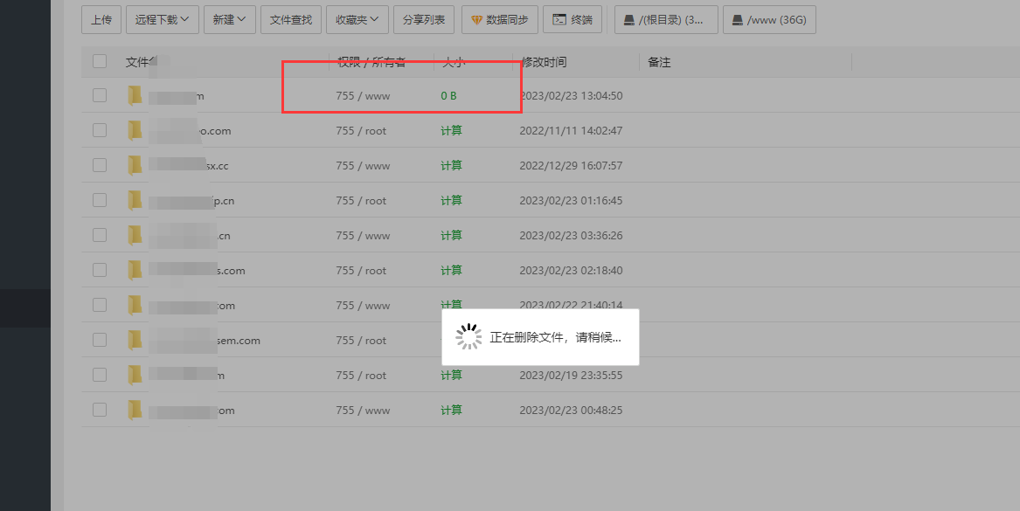The width and height of the screenshot is (1020, 511).
Task: Tick the checkbox of the o.com row
Action: (100, 130)
